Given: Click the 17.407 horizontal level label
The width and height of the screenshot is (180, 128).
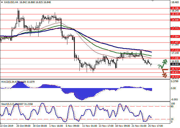Looking at the screenshot, I should tap(175, 42).
